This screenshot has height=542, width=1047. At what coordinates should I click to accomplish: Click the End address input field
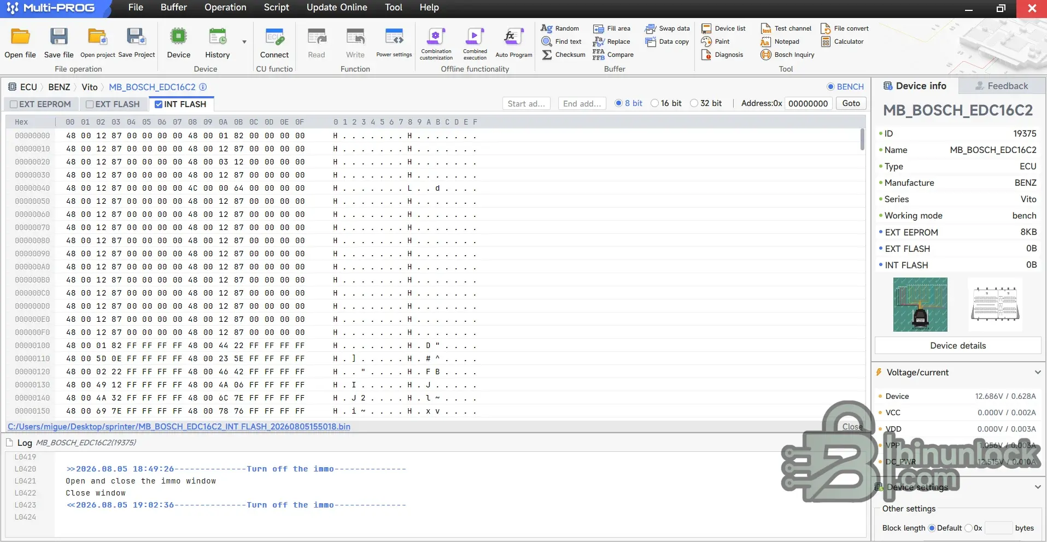(582, 104)
